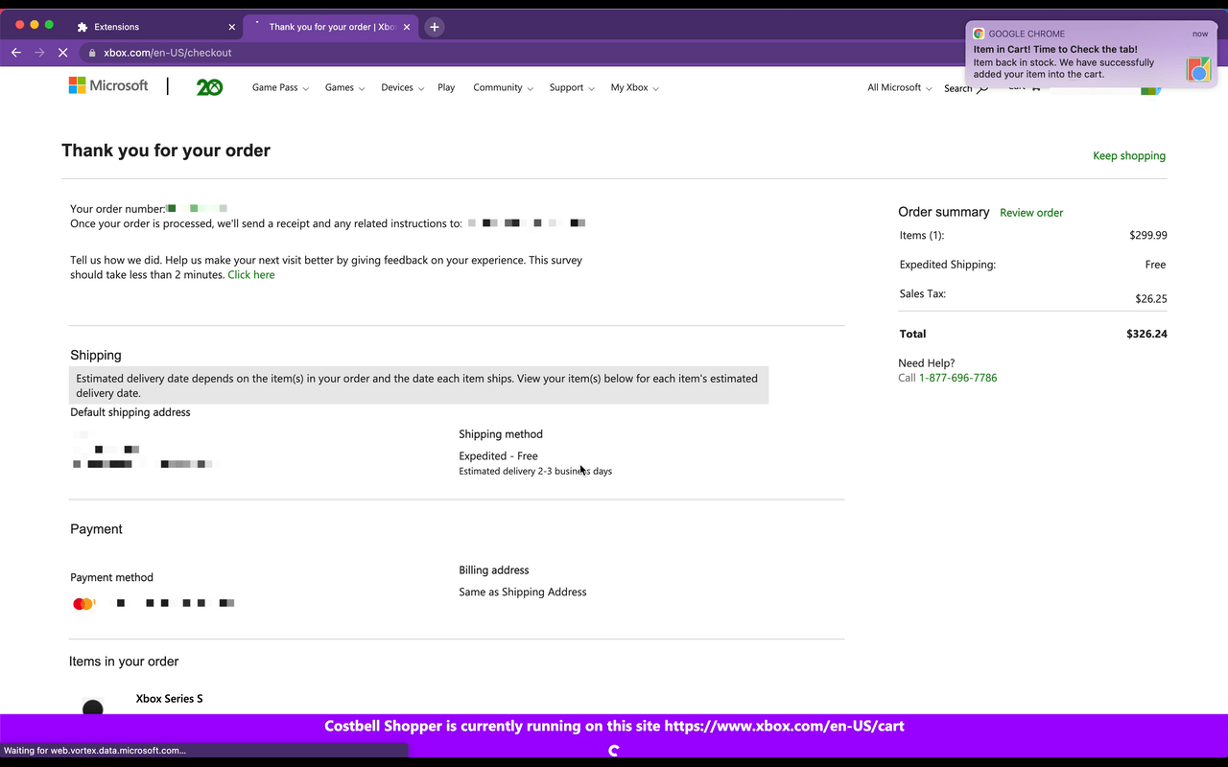Screen dimensions: 1228x767
Task: Stop loading the page
Action: pos(62,53)
